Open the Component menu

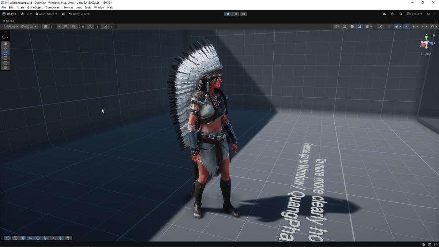click(x=53, y=7)
